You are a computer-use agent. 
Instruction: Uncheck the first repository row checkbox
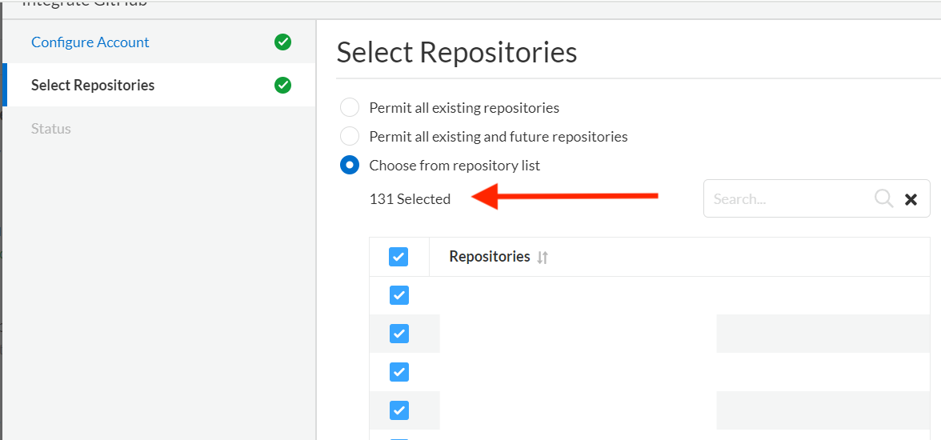pos(398,295)
